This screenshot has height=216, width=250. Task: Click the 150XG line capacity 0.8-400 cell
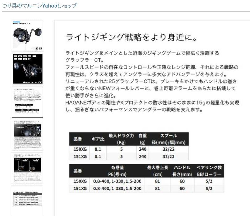[117, 181]
